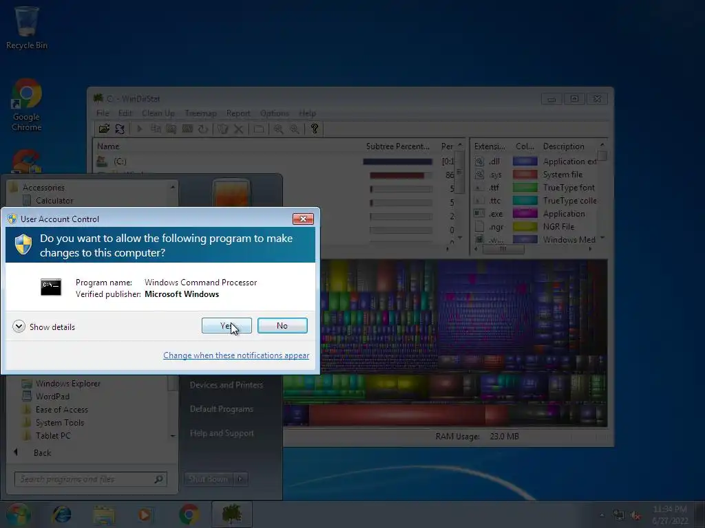Launch WordPad from Start menu

(52, 397)
